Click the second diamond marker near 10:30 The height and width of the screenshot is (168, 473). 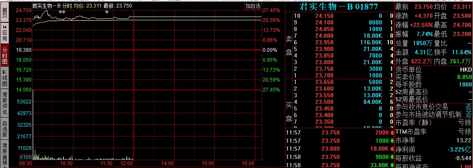[64, 12]
